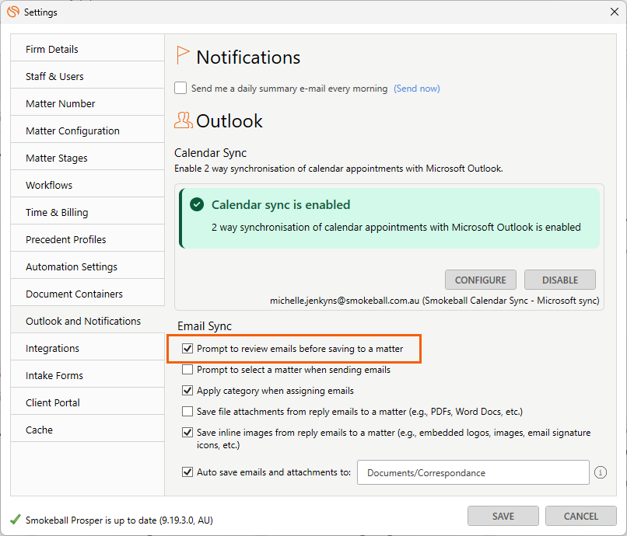Click the michelle.jenkyns@smokeball.com.au account text
Screen dimensions: 627x536
pyautogui.click(x=345, y=301)
